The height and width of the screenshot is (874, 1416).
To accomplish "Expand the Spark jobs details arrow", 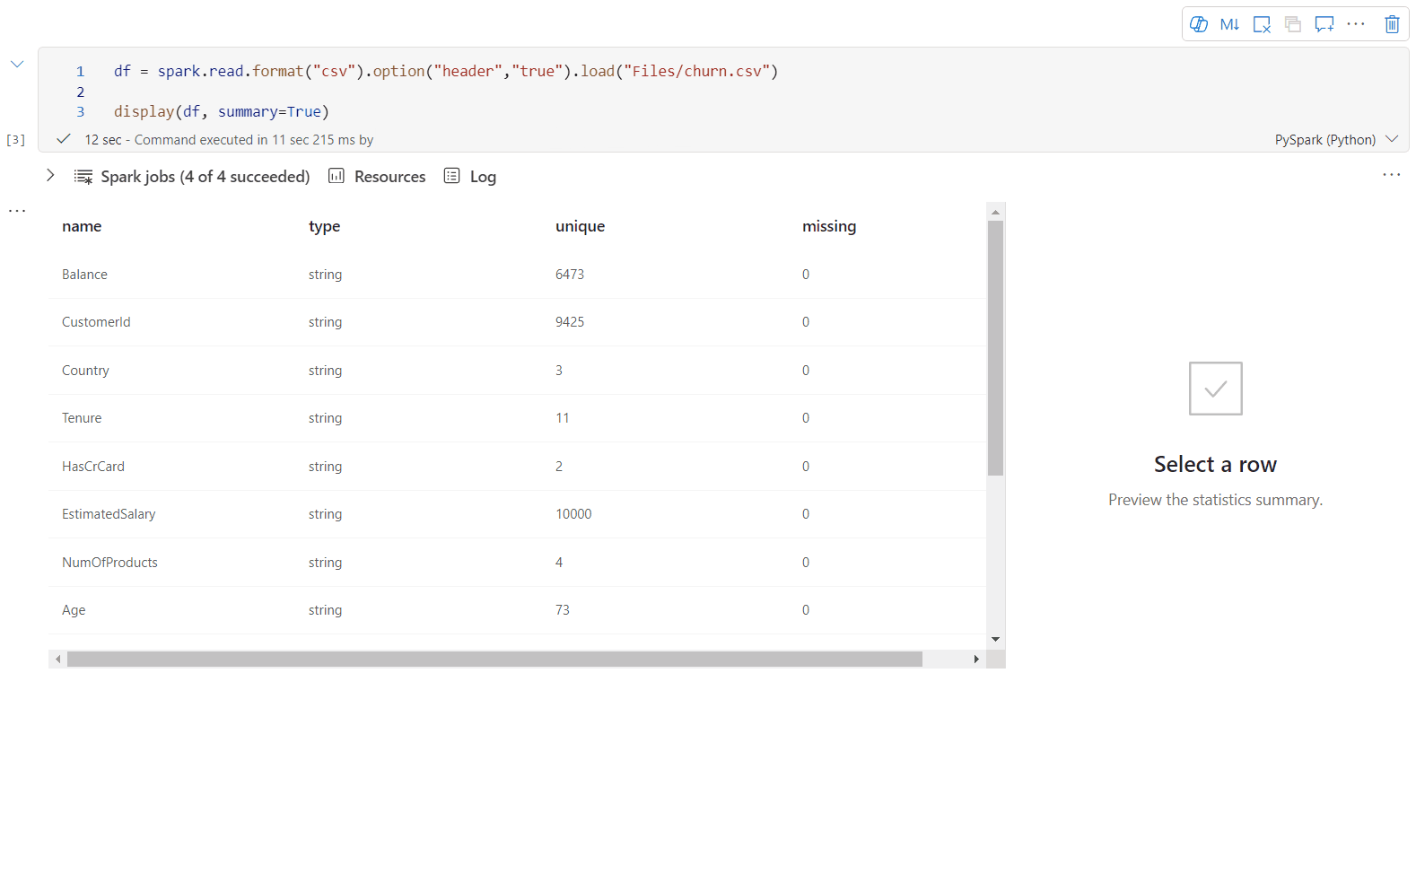I will (51, 176).
